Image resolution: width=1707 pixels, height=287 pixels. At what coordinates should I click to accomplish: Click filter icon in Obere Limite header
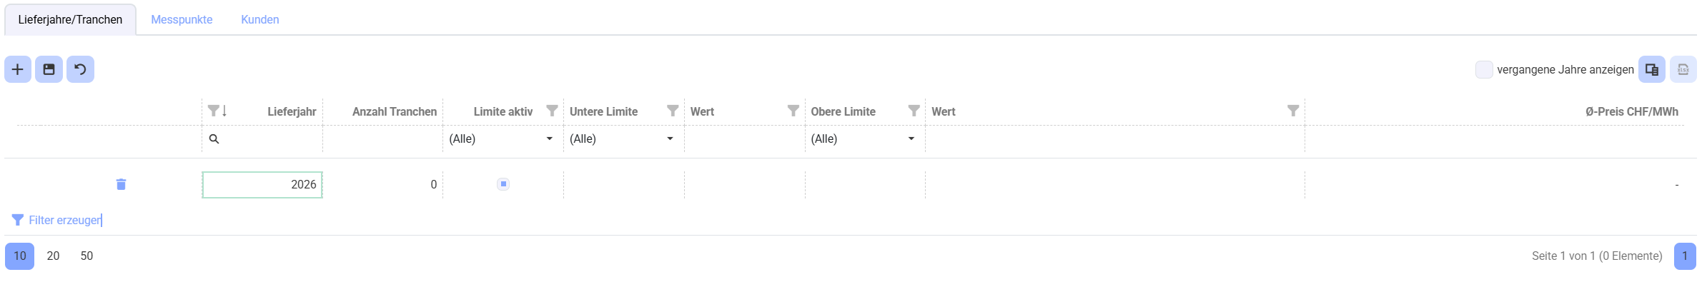(914, 111)
